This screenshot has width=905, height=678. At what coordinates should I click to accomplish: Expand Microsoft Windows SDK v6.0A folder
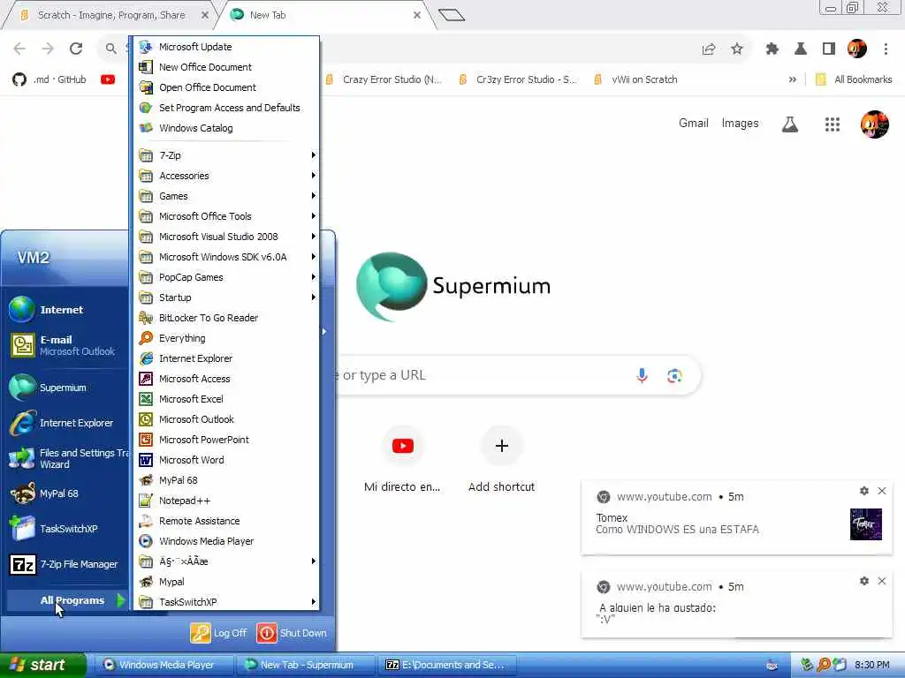(226, 257)
